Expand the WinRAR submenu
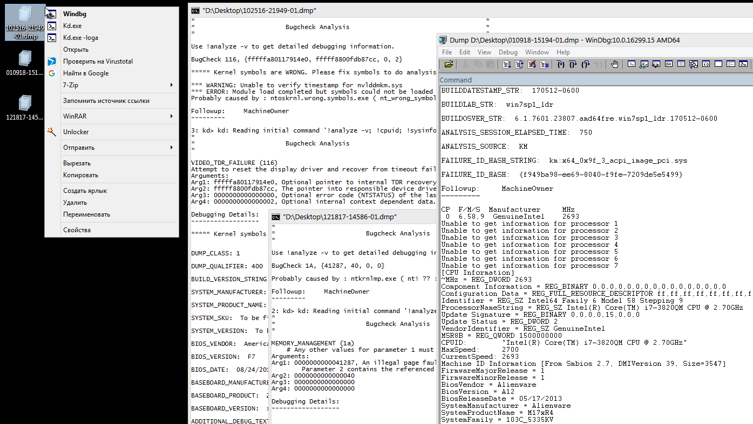 point(112,116)
